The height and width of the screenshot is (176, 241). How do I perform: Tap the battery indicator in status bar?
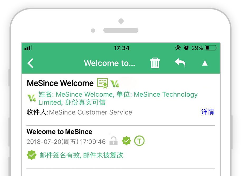(x=211, y=48)
